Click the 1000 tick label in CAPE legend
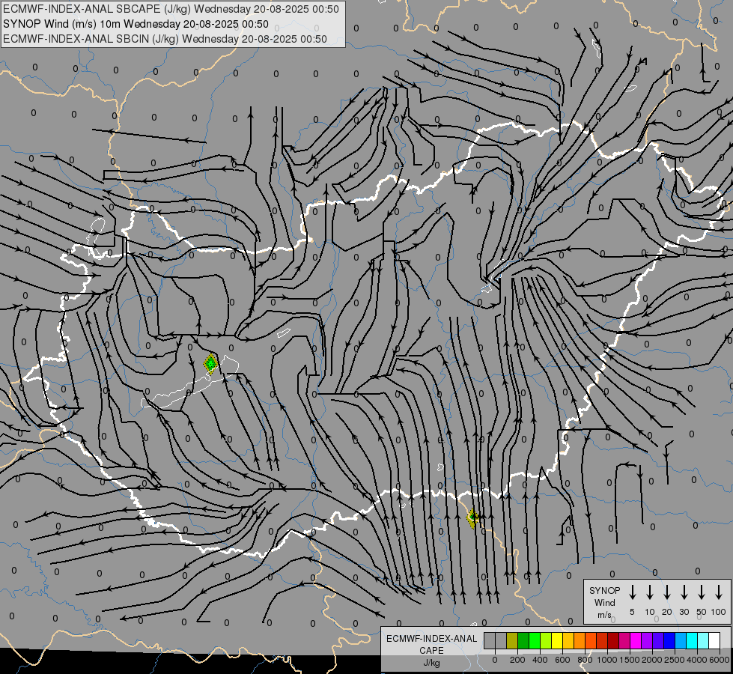This screenshot has height=674, width=733. [607, 660]
